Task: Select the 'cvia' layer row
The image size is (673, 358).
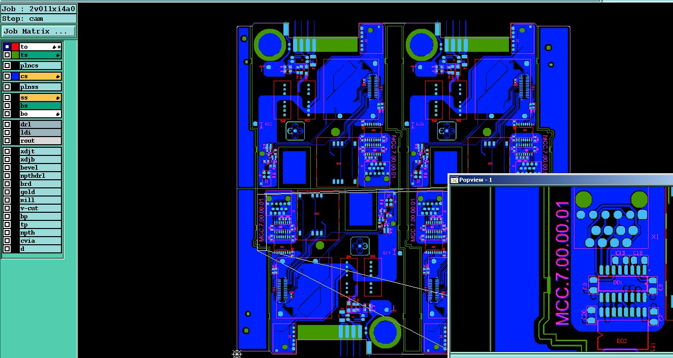Action: pos(41,241)
